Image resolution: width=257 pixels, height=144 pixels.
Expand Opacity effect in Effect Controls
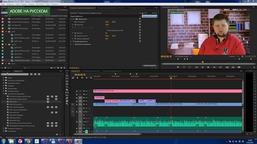(71, 42)
